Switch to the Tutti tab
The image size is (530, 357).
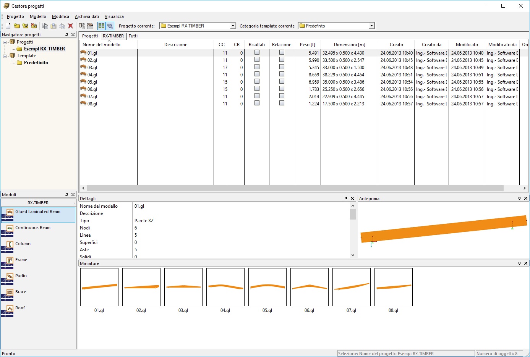pos(133,36)
